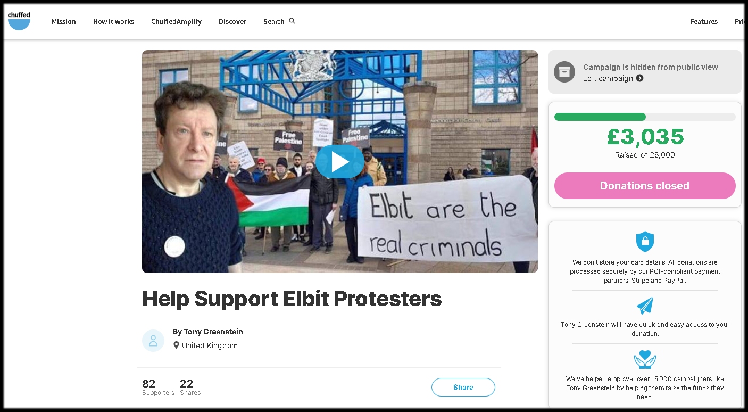The width and height of the screenshot is (748, 412).
Task: Open the Discover menu item
Action: tap(232, 22)
